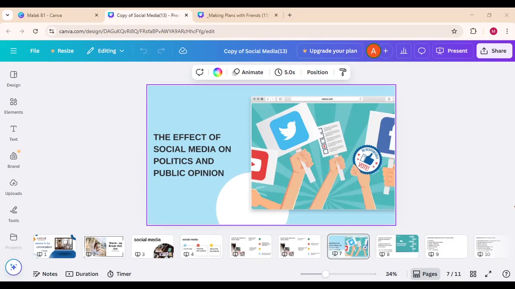Click the Redo arrow

pos(161,51)
